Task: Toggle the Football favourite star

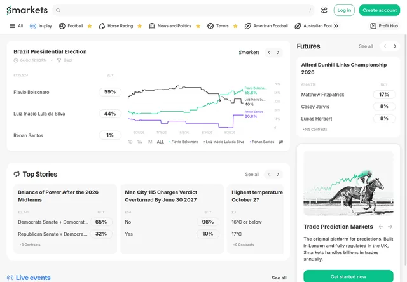Action: (x=90, y=26)
